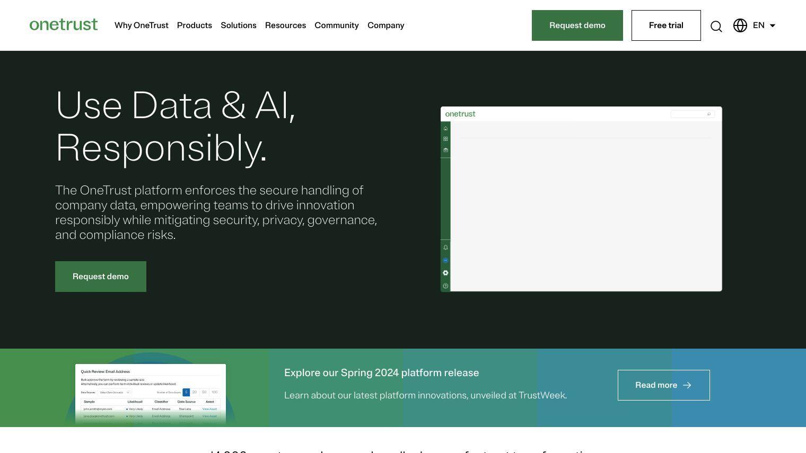This screenshot has height=453, width=806.
Task: Open the site search magnifier icon
Action: tap(716, 26)
